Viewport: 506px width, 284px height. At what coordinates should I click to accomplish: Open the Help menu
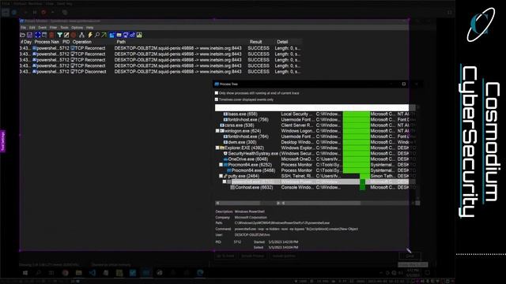(89, 28)
